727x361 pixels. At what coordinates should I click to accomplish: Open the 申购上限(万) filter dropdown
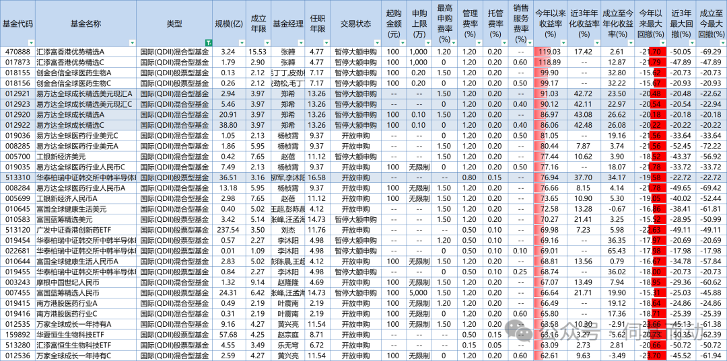pos(429,42)
